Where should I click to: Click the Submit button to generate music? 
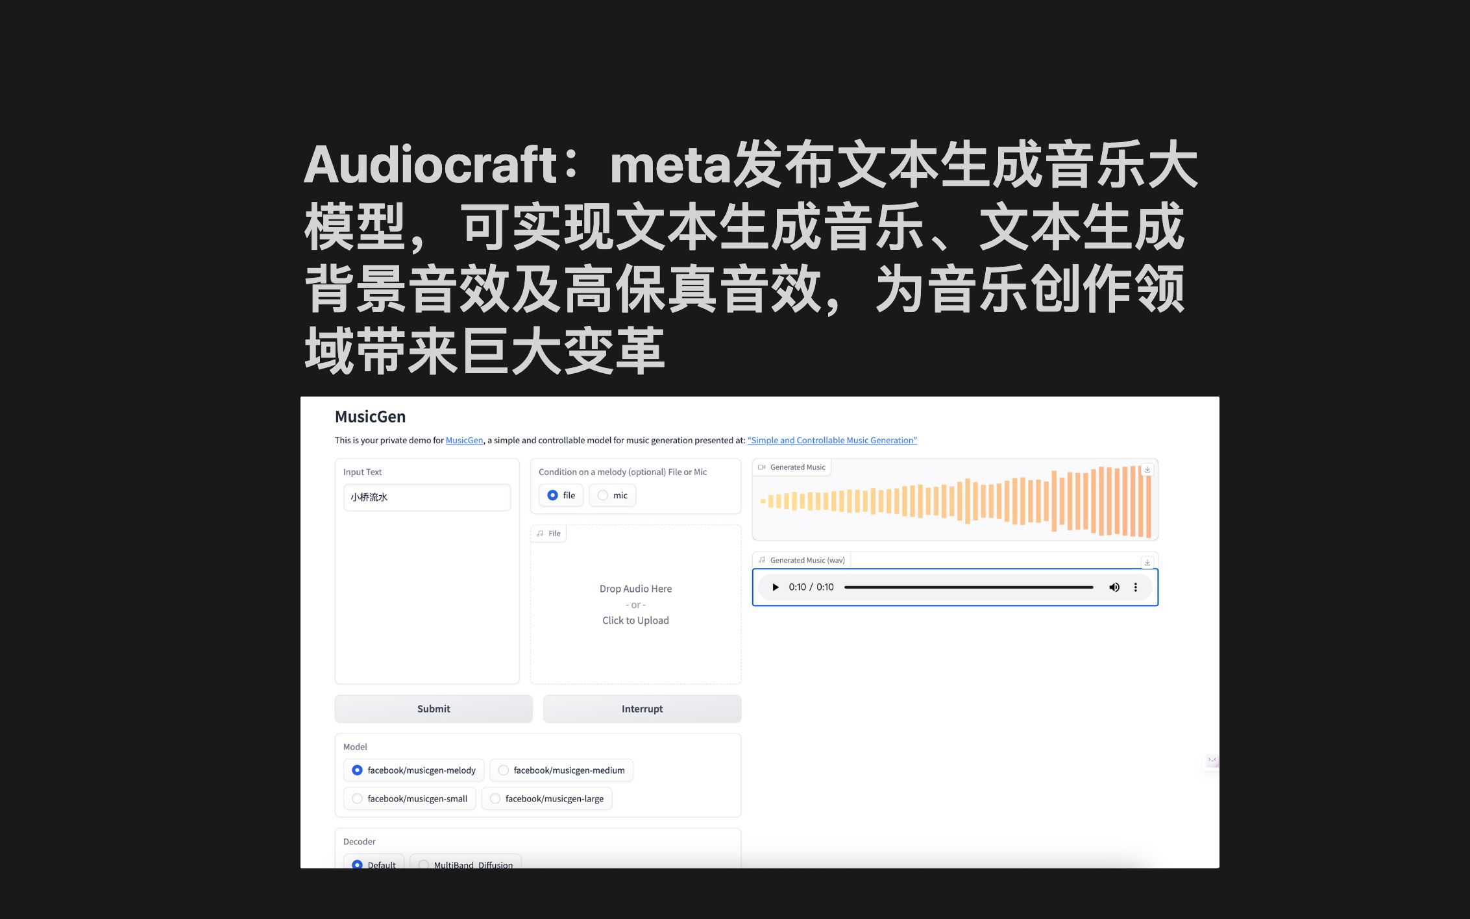click(x=433, y=707)
